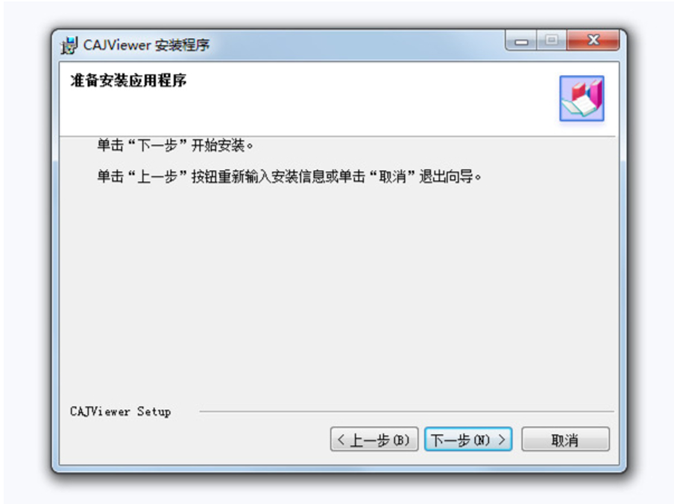Screen dimensions: 674x504
Task: Click the separator line beside CAJViewer Setup
Action: [x=406, y=412]
